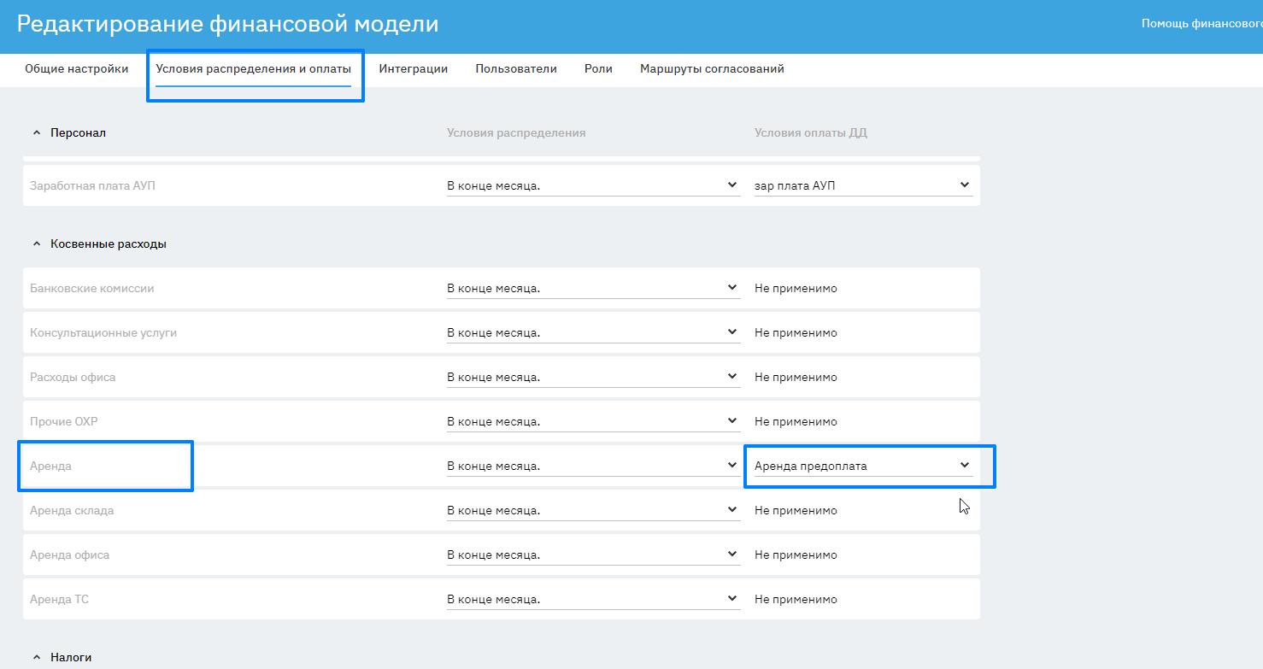The height and width of the screenshot is (669, 1263).
Task: Click Помощь финансового link in header
Action: pyautogui.click(x=1201, y=24)
